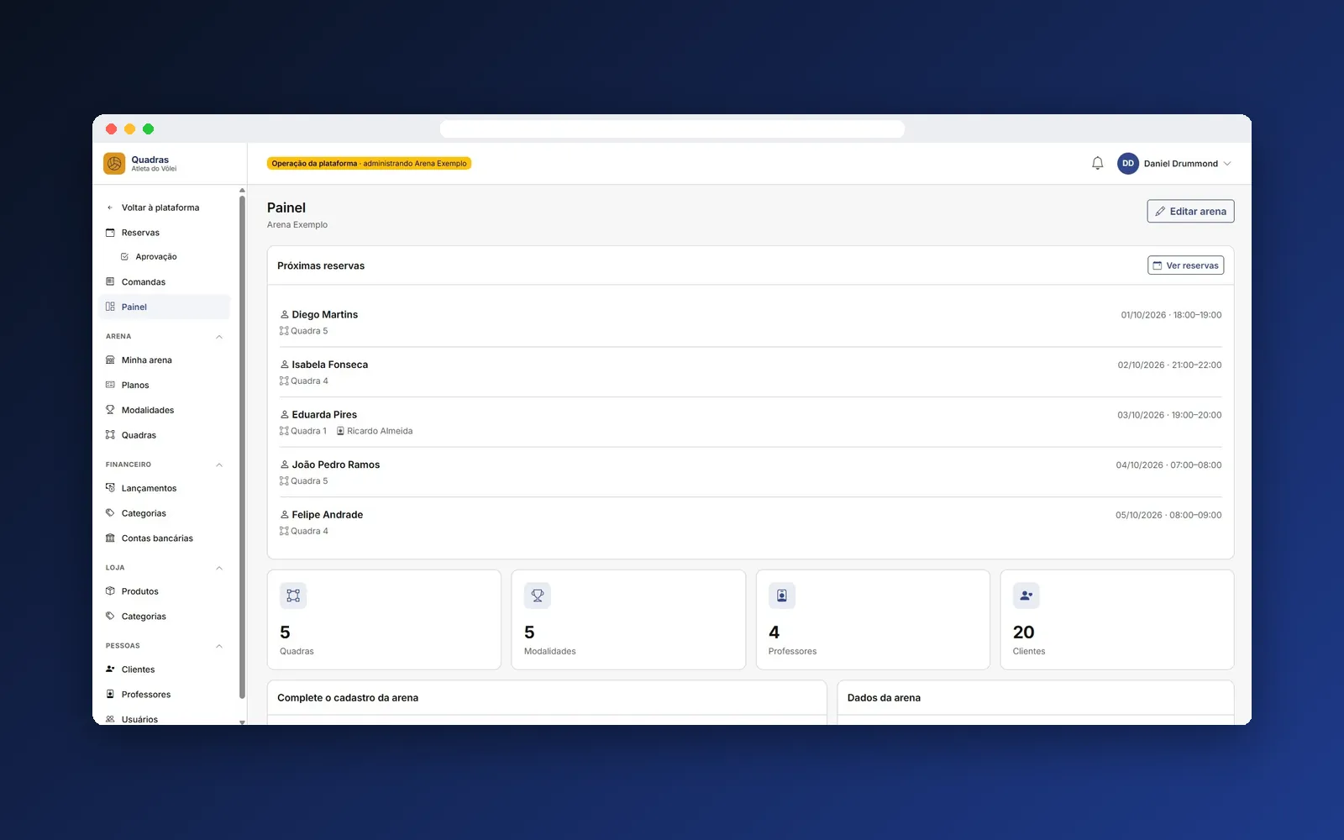Open Isabela Fonseca reservation row
This screenshot has height=840, width=1344.
750,372
